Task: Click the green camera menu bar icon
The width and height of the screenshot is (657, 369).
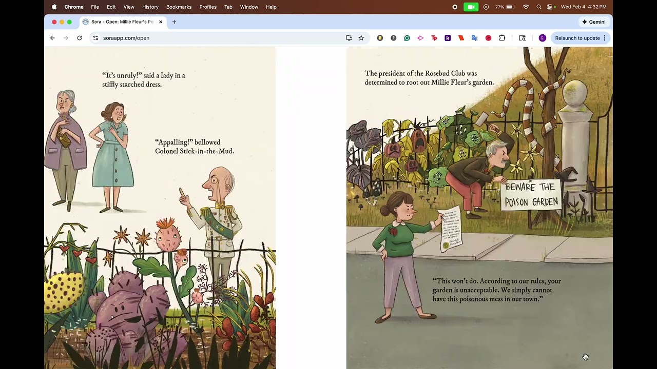Action: click(471, 7)
